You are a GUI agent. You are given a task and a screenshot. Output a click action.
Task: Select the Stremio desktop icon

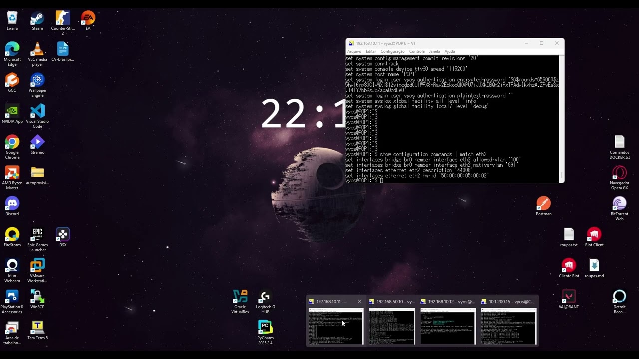(37, 145)
